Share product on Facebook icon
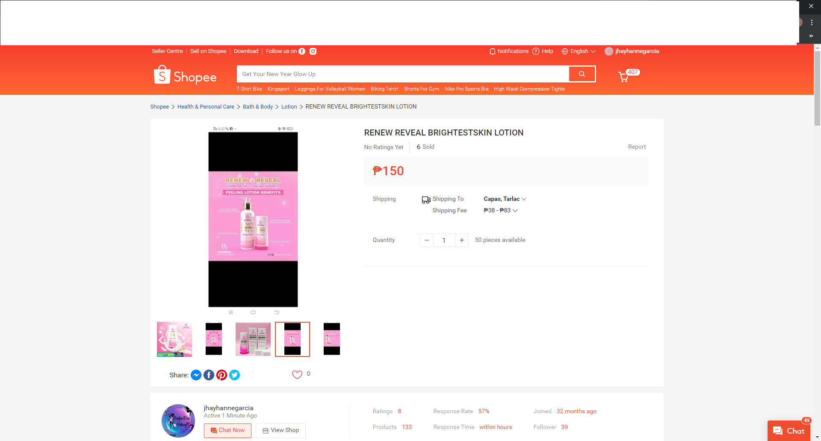 pyautogui.click(x=209, y=375)
